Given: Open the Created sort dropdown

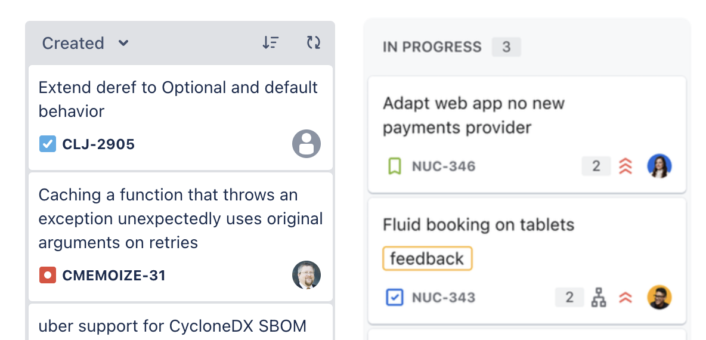Looking at the screenshot, I should pos(85,43).
